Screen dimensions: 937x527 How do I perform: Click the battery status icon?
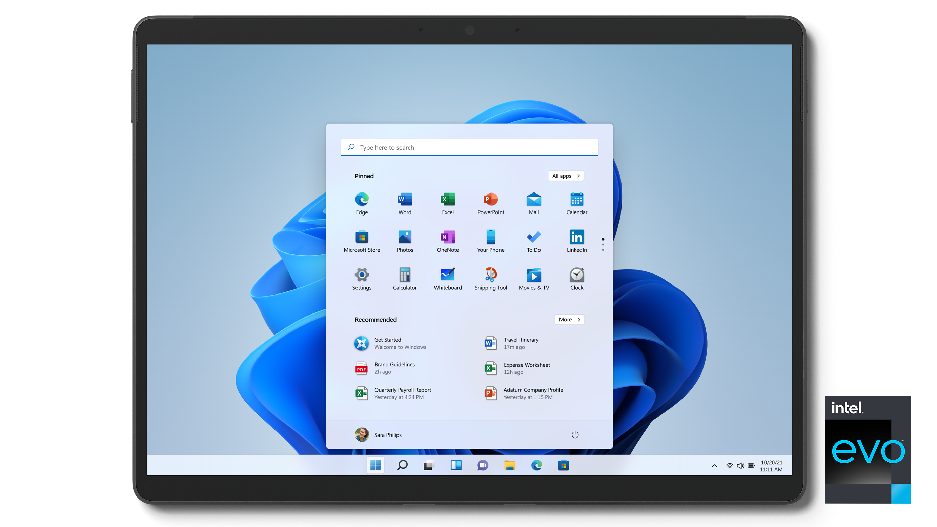(751, 466)
